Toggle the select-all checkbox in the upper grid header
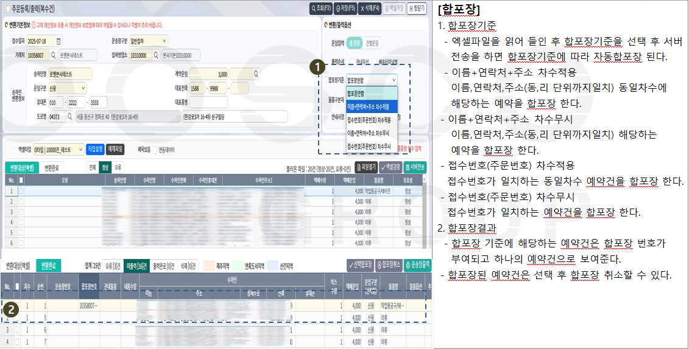The height and width of the screenshot is (349, 689). (x=21, y=179)
